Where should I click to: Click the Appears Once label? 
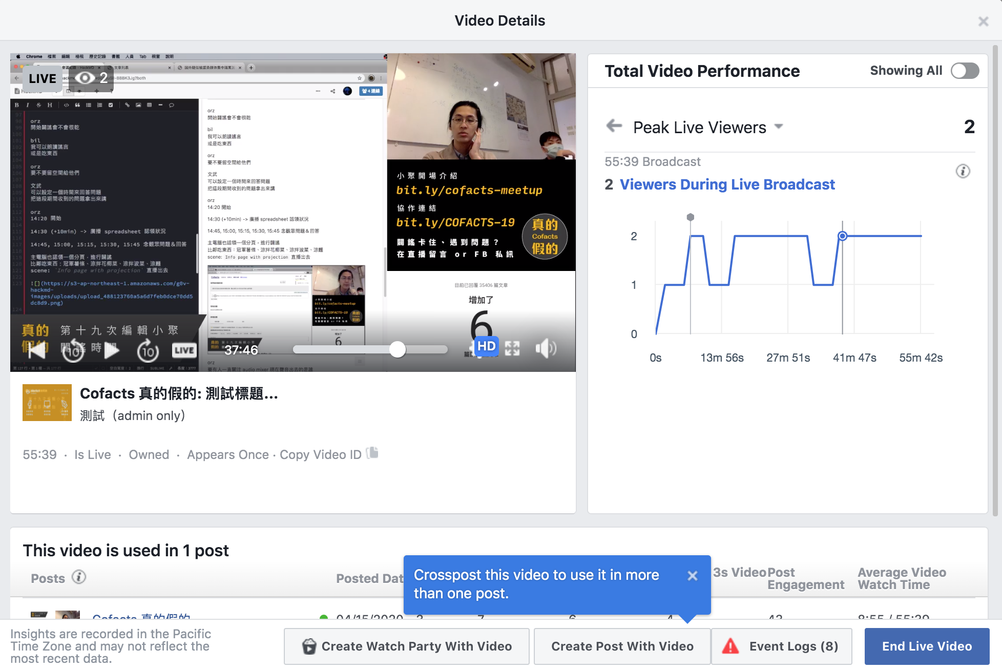[227, 455]
